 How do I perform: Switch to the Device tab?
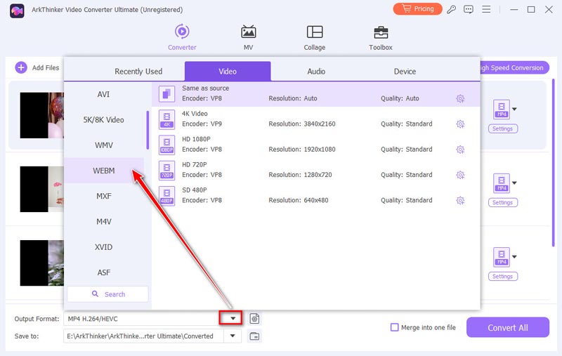pyautogui.click(x=405, y=72)
